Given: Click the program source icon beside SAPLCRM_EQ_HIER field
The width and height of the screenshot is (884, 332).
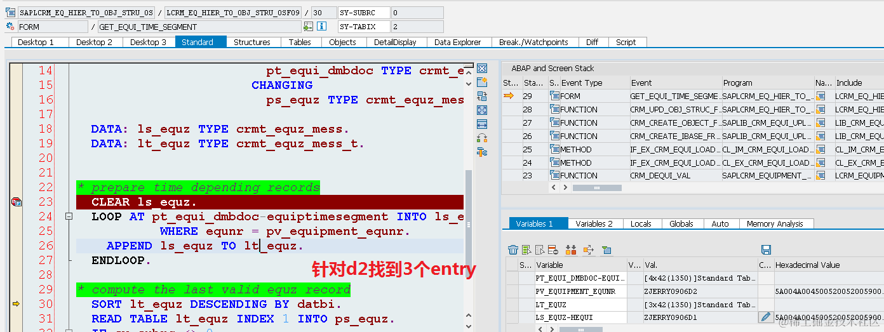Looking at the screenshot, I should click(10, 12).
